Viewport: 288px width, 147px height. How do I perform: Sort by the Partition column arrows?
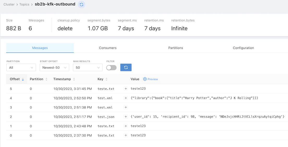(x=46, y=79)
